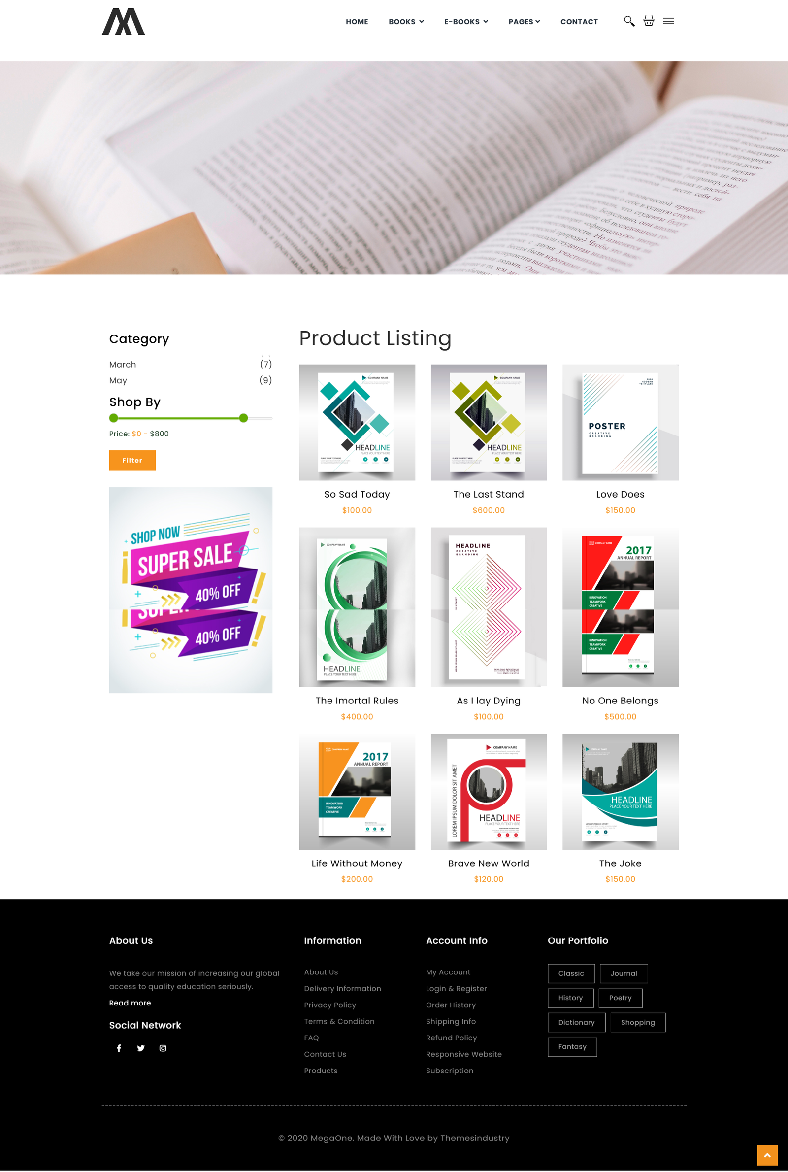Open the search magnifier icon
The image size is (788, 1172).
(629, 21)
